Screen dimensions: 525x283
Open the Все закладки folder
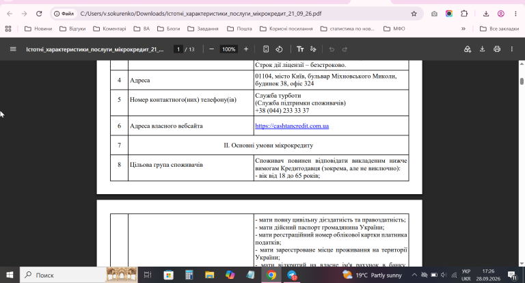coord(499,29)
